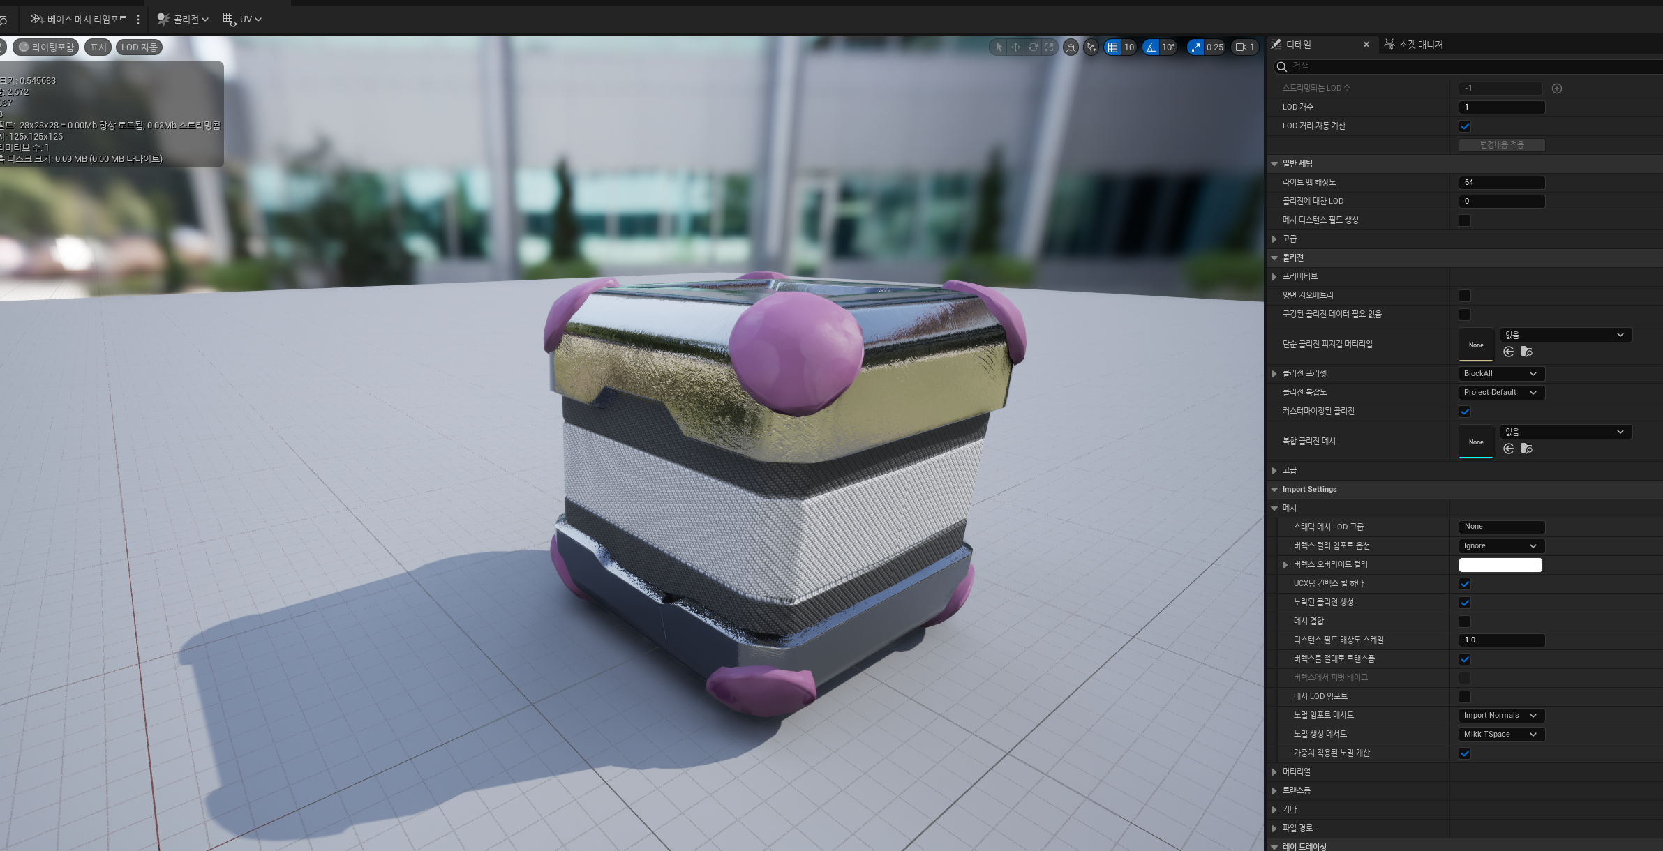
Task: Expand the 머티리얼 section
Action: point(1274,772)
